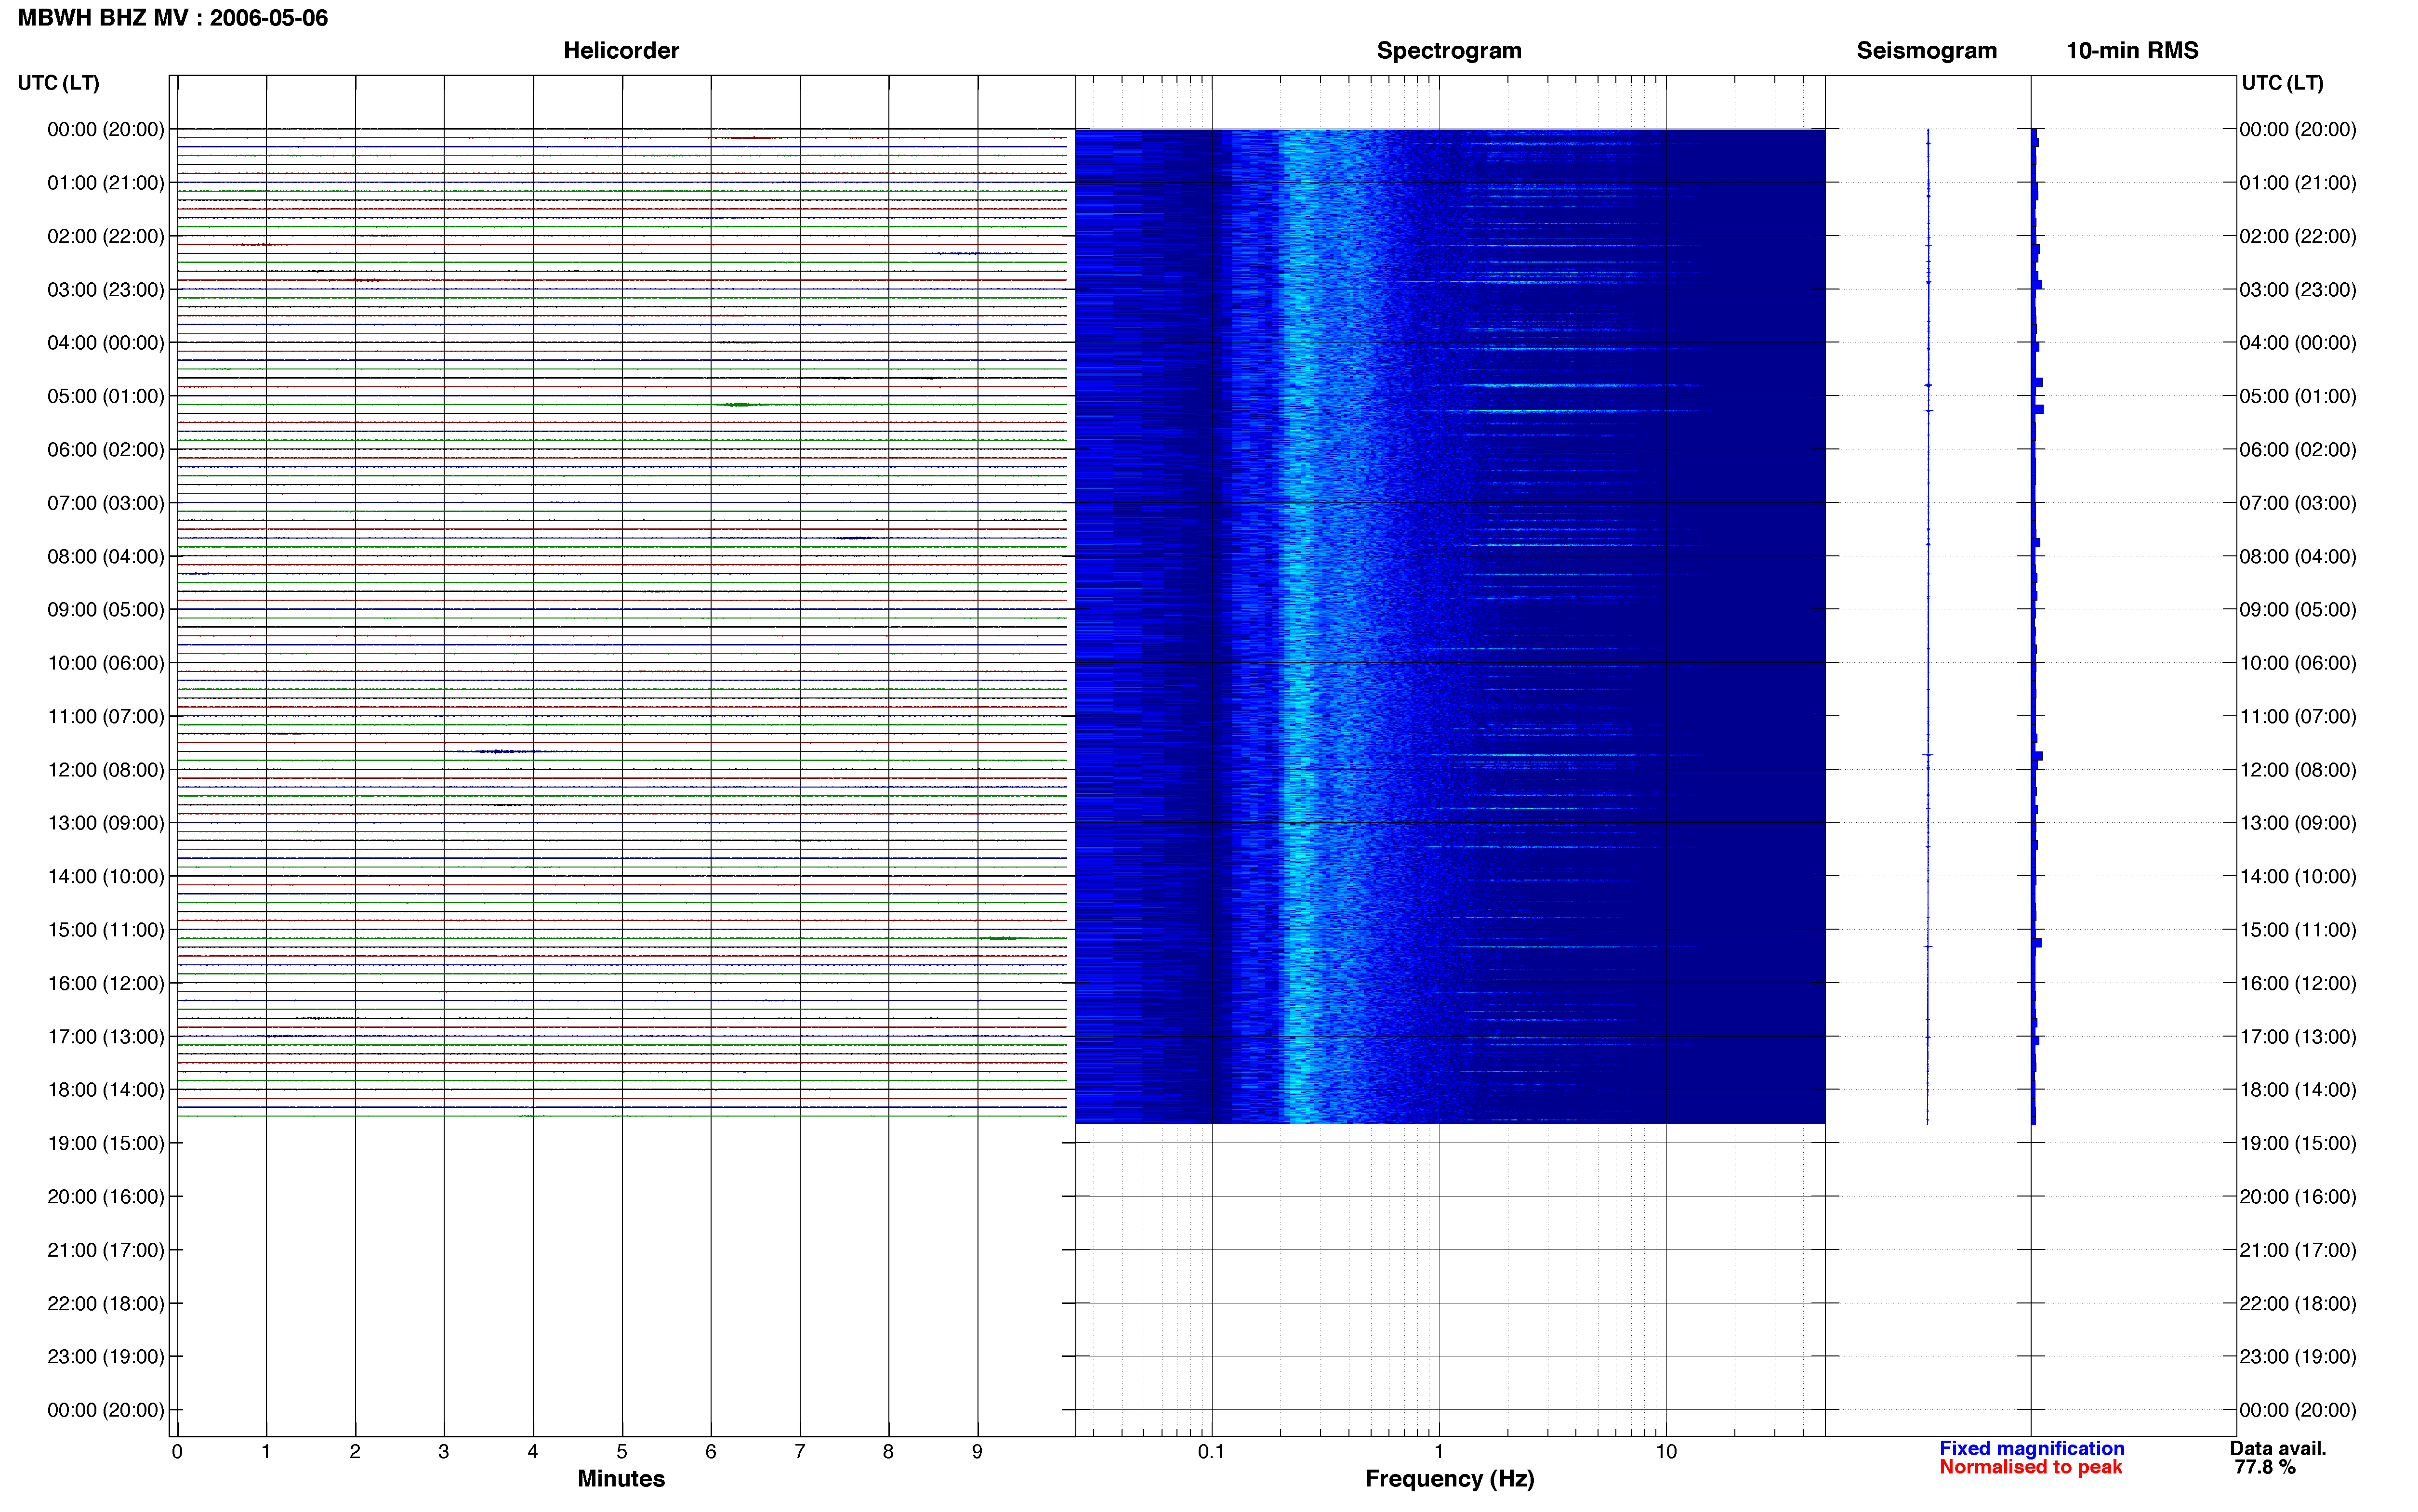
Task: Click the right 18:00 (14:00) time label
Action: click(x=2298, y=1090)
